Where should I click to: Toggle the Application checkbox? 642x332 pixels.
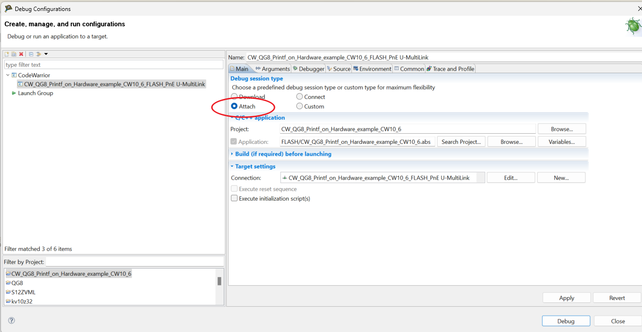[234, 141]
